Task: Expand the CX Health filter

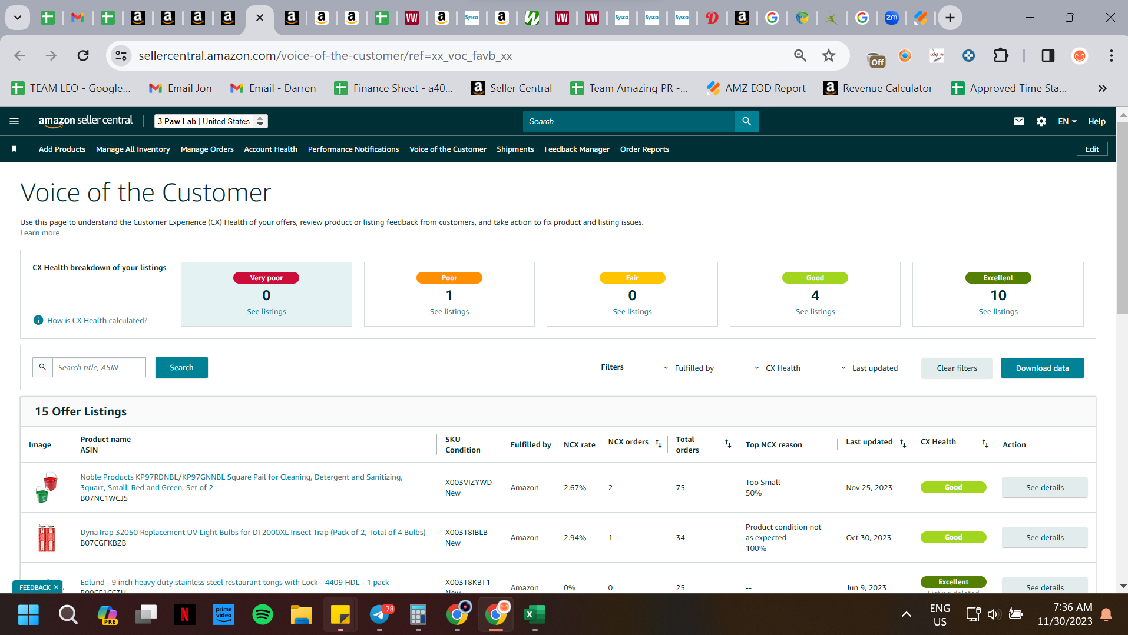Action: point(777,368)
